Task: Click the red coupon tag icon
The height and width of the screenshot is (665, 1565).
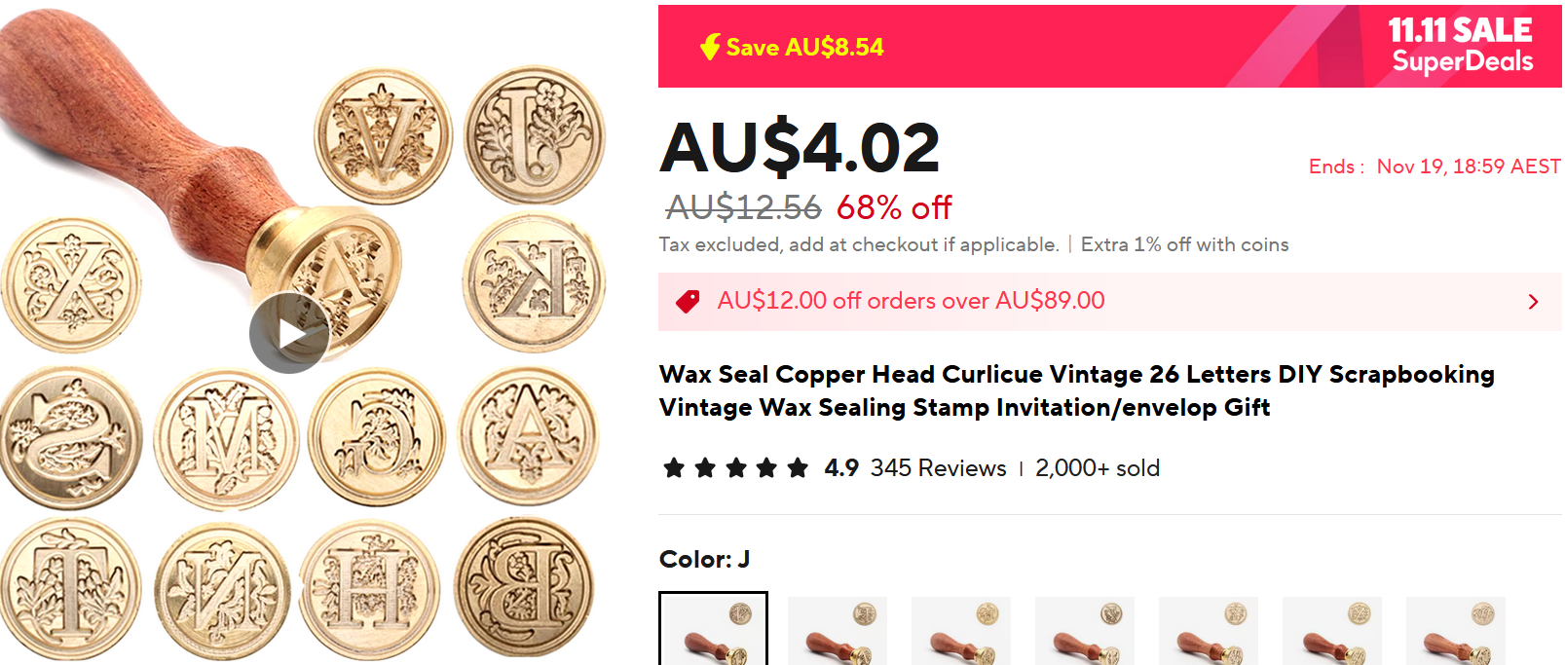Action: (x=688, y=301)
